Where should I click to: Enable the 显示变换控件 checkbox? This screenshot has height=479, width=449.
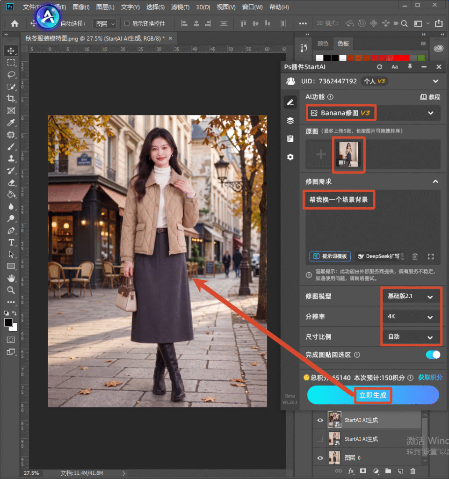click(x=127, y=23)
